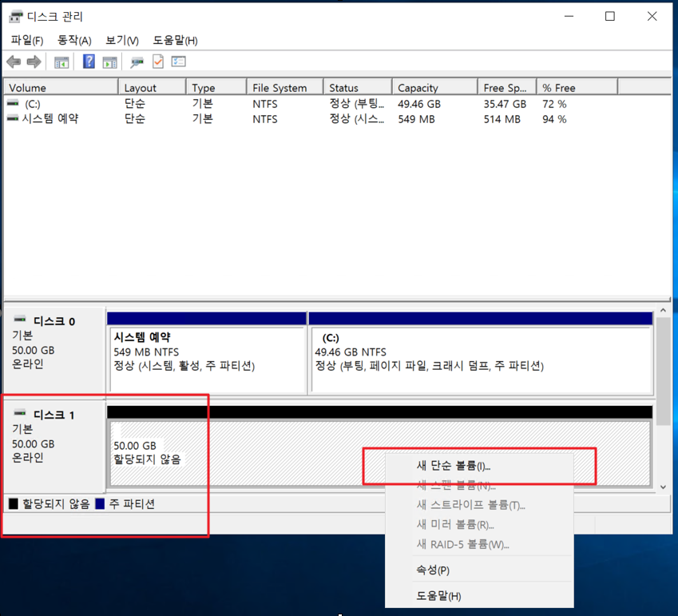Click the 94 % free cell

click(x=554, y=119)
